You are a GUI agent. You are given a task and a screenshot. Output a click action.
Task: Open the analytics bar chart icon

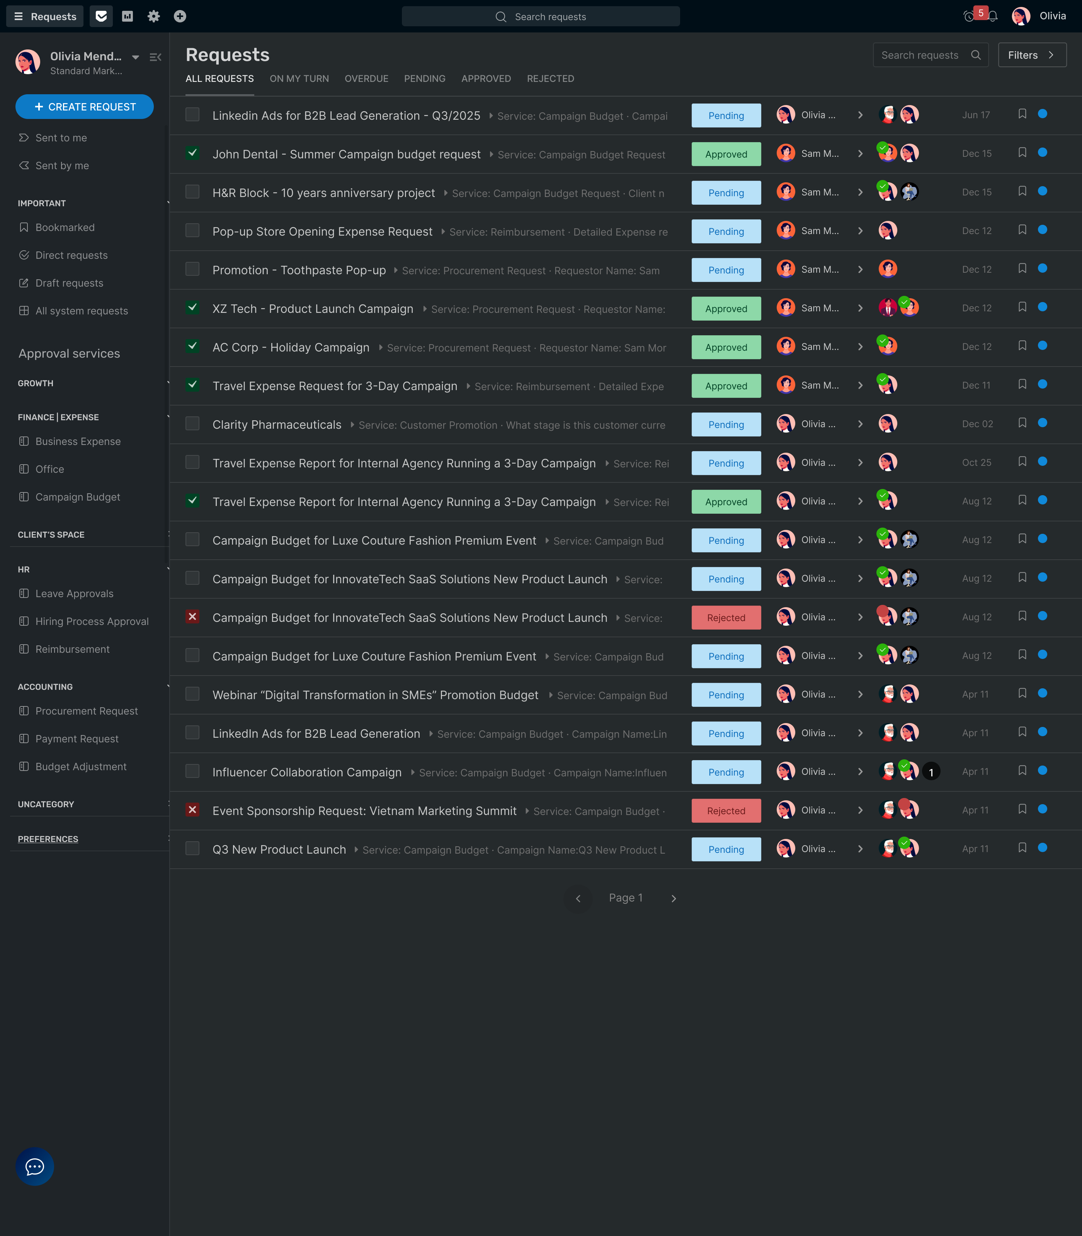[x=128, y=16]
